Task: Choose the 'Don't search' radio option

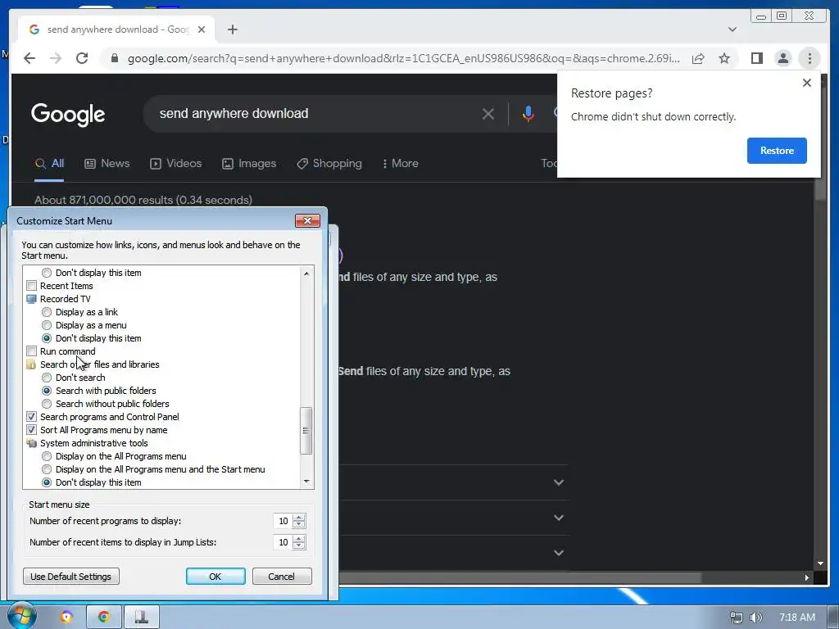Action: point(47,378)
